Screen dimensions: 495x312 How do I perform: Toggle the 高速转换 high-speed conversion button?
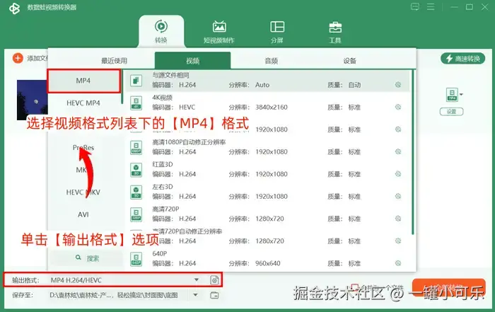[462, 59]
